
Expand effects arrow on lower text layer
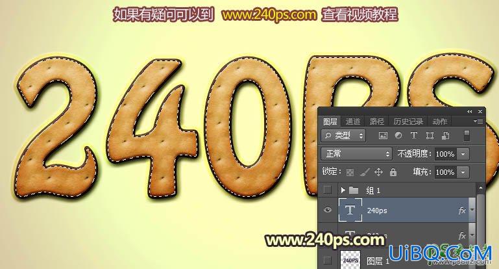click(472, 235)
